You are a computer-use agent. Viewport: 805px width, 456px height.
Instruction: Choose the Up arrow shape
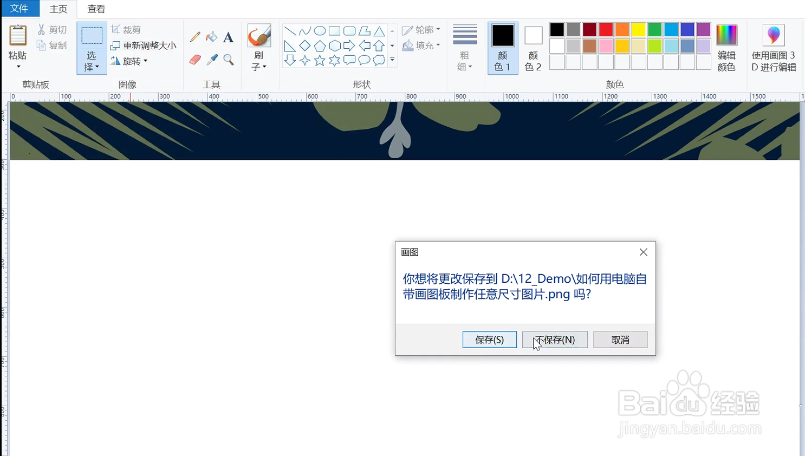379,45
